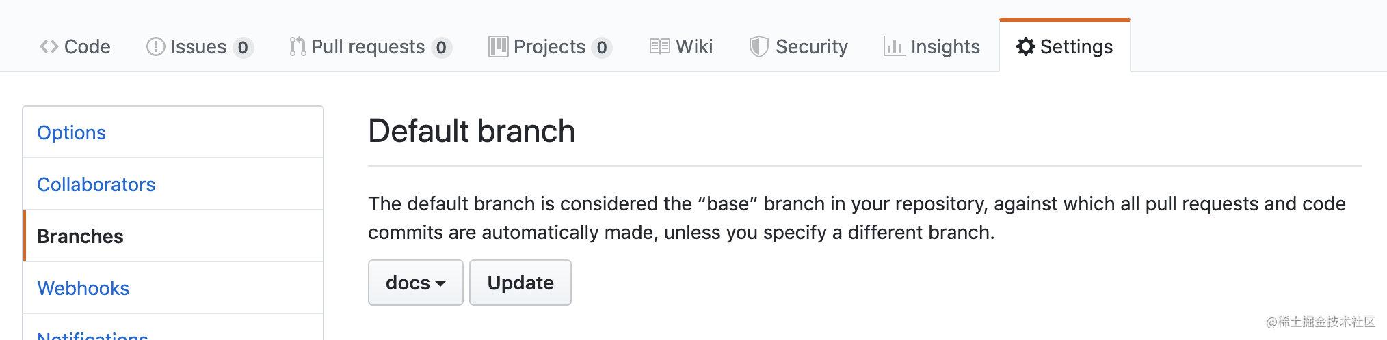Click the Code angle-brackets icon
This screenshot has height=340, width=1387.
coord(49,46)
